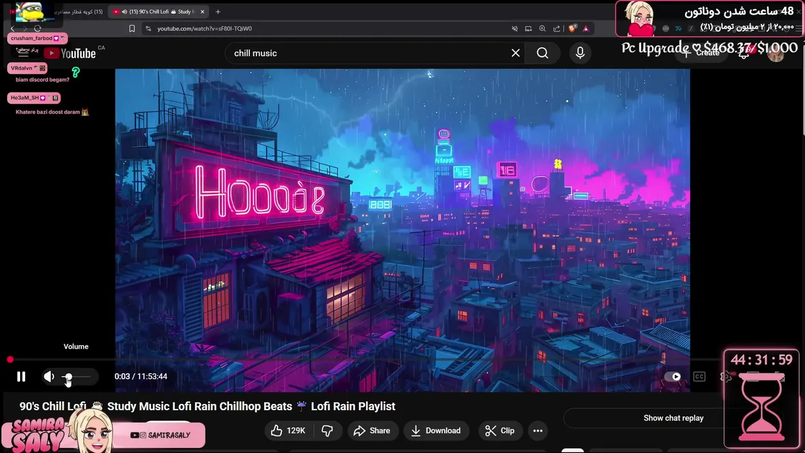Start voice search with the microphone icon
Image resolution: width=805 pixels, height=453 pixels.
[580, 53]
